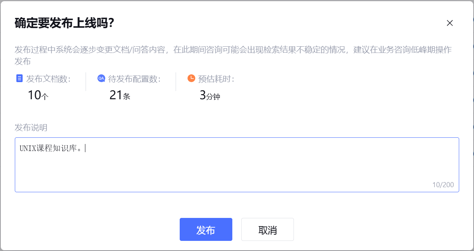The image size is (474, 251).
Task: Click the 10/200 character counter
Action: [443, 185]
